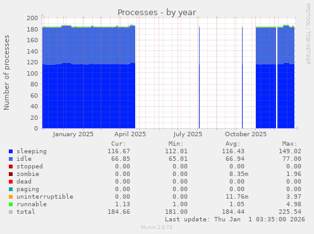Click the 'Cur:' column header

click(119, 144)
